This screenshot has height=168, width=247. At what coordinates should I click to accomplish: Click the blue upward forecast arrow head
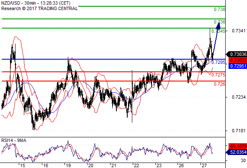(x=219, y=26)
